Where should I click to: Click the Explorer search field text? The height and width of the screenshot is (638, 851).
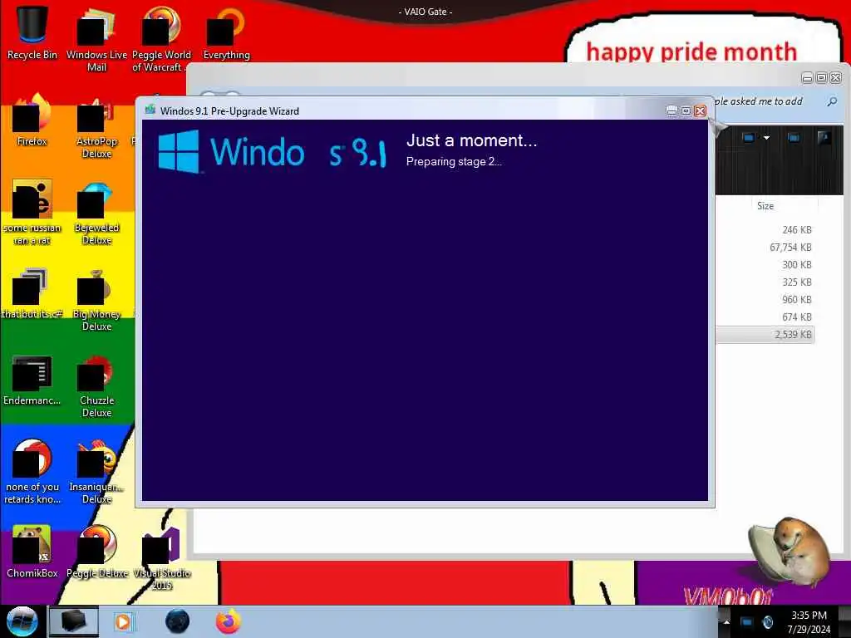click(759, 101)
